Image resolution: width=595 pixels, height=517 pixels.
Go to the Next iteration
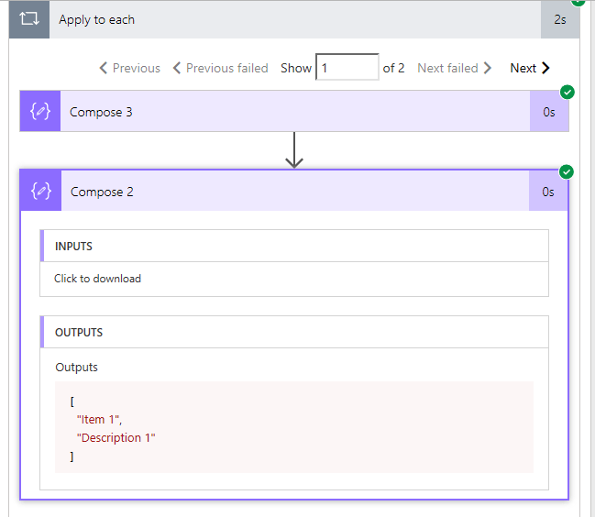pyautogui.click(x=530, y=68)
